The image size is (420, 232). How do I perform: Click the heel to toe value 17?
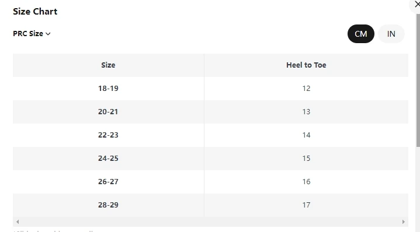306,205
